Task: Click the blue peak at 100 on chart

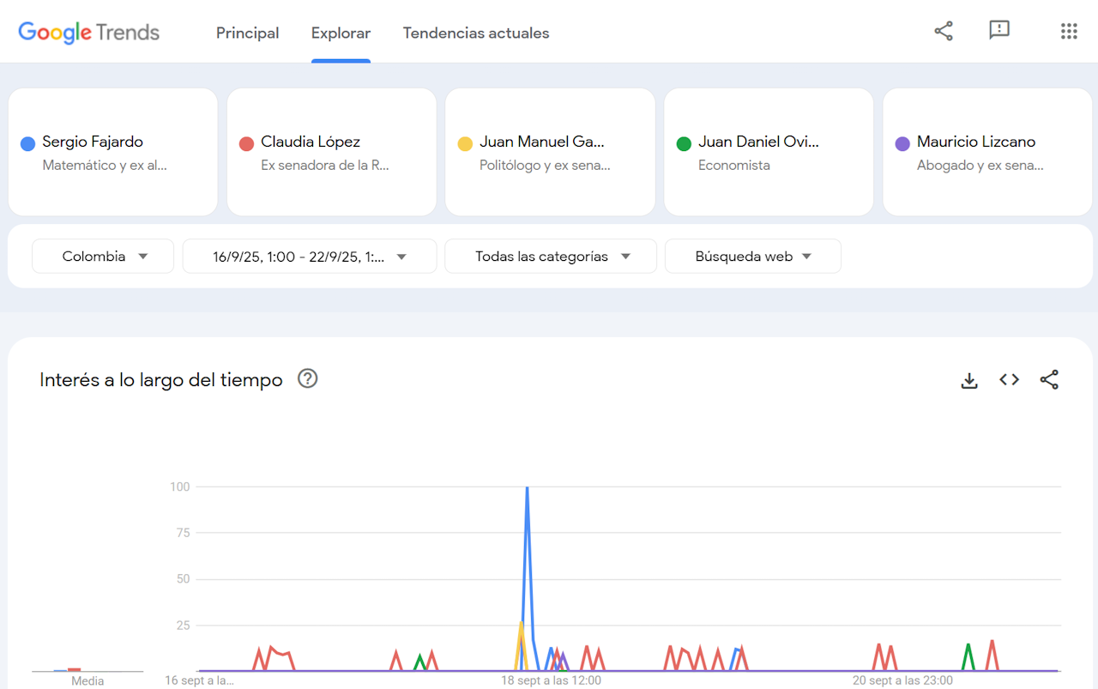Action: pyautogui.click(x=527, y=487)
